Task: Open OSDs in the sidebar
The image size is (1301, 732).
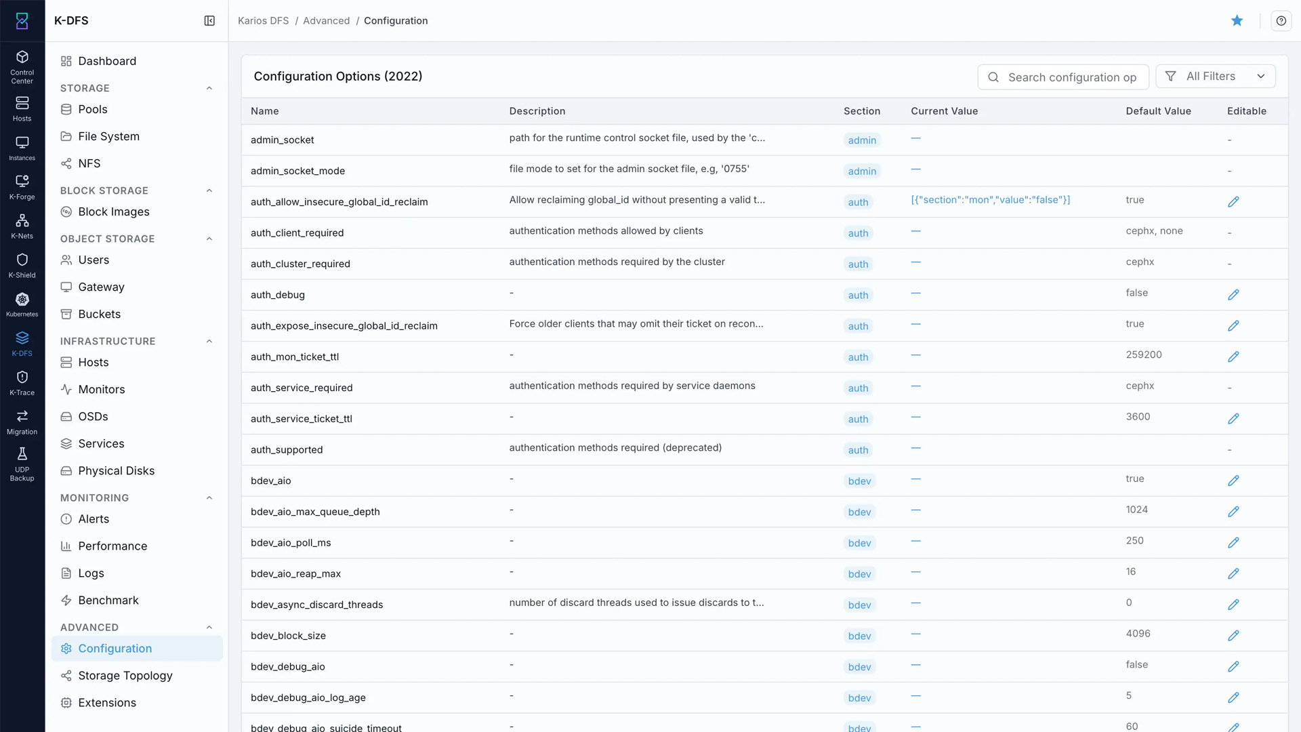Action: (x=137, y=416)
